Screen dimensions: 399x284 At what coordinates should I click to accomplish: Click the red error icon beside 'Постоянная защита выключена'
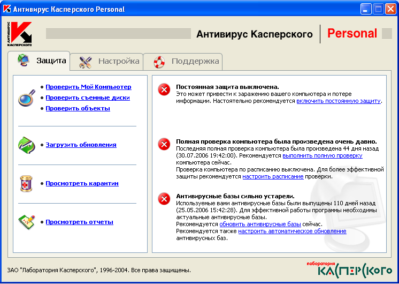tap(164, 89)
